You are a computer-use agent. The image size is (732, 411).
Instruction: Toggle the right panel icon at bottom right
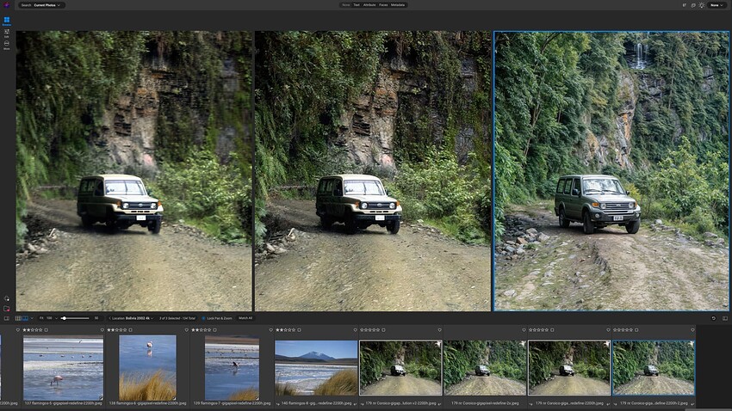click(x=725, y=318)
